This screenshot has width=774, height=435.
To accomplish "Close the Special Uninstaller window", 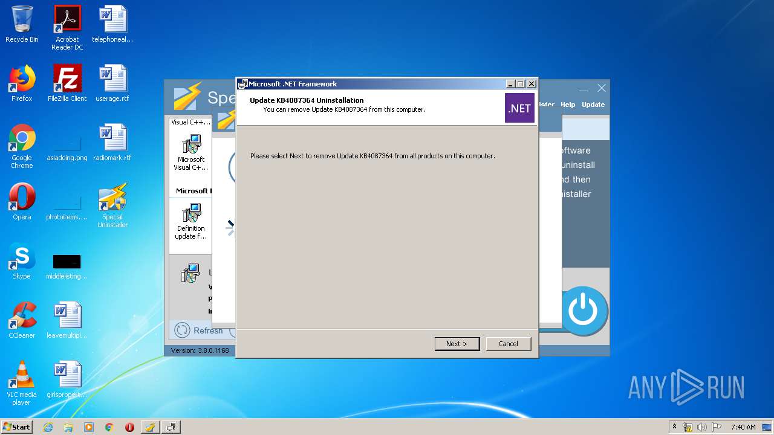I will (602, 88).
